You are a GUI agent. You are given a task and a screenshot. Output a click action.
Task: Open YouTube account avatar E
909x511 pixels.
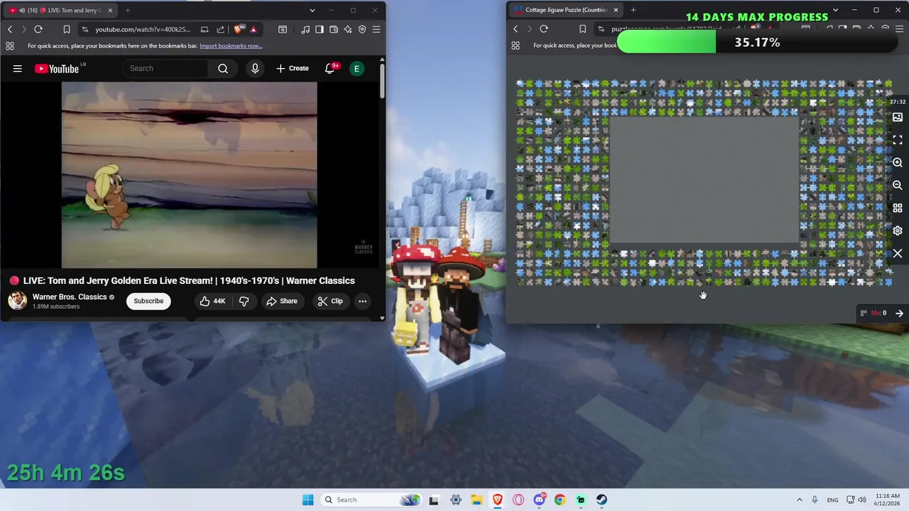[x=356, y=68]
